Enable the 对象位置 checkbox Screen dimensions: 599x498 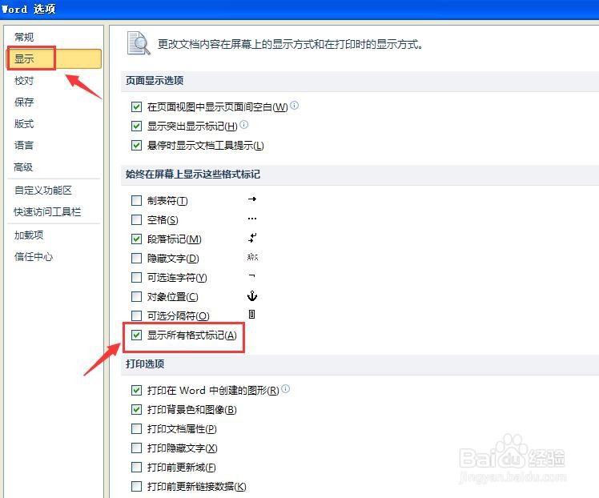136,296
